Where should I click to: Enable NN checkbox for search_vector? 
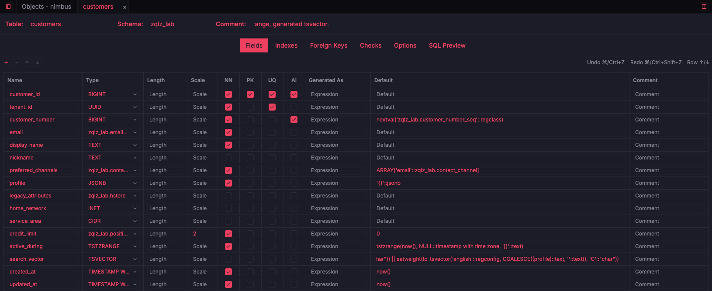pyautogui.click(x=228, y=259)
